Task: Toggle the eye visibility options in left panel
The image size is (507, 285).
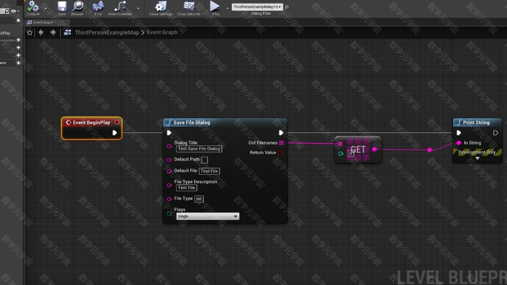Action: coord(14,11)
